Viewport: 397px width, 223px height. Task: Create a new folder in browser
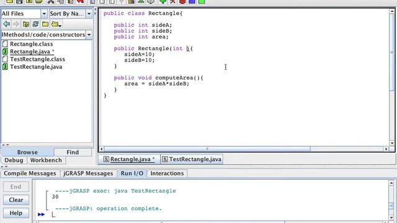point(45,24)
